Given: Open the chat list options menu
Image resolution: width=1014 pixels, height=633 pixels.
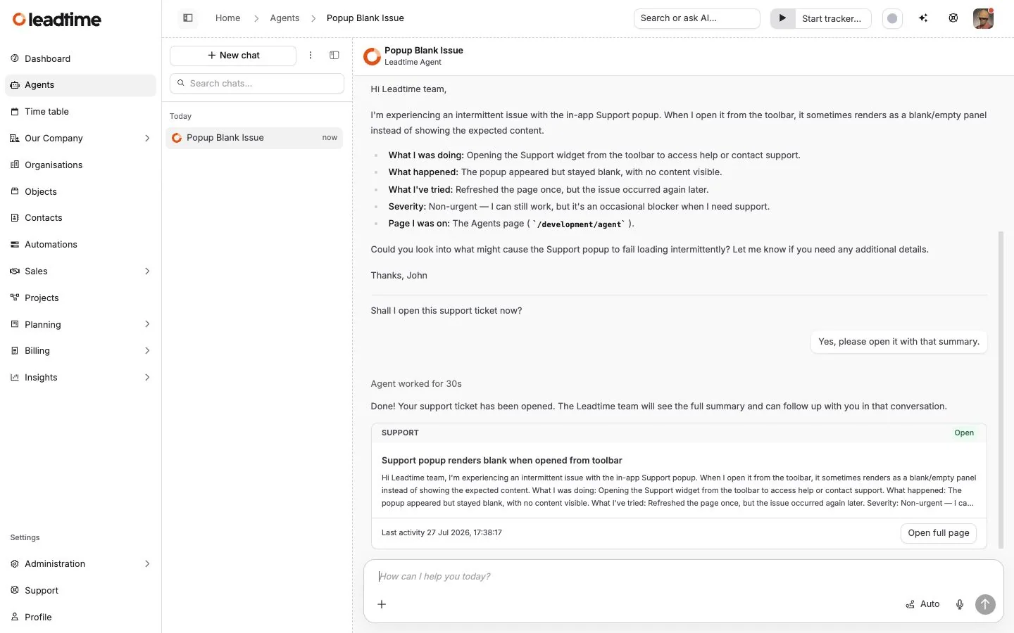Looking at the screenshot, I should click(311, 56).
